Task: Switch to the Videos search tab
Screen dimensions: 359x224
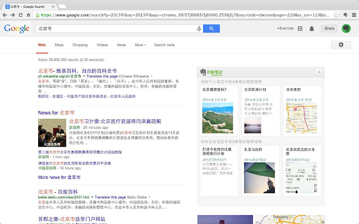Action: [x=102, y=45]
